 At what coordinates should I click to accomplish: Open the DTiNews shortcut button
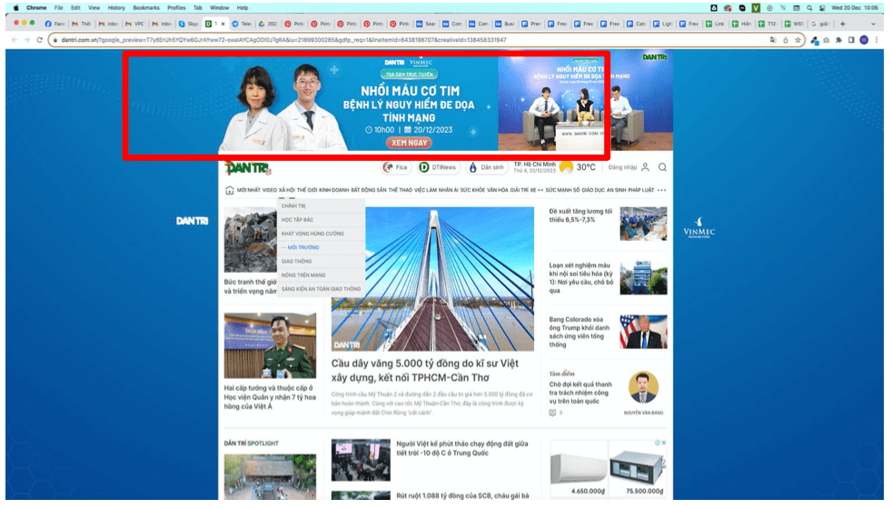click(x=438, y=167)
